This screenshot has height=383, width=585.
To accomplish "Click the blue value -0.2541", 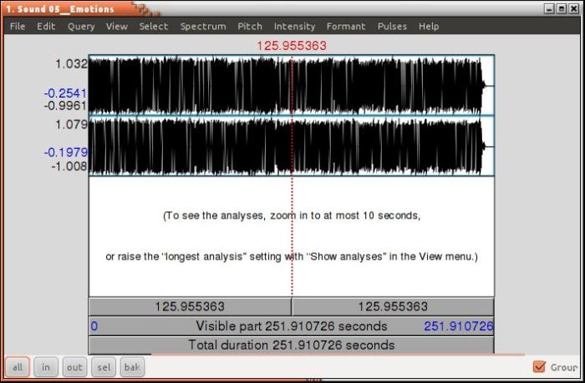I will coord(65,93).
